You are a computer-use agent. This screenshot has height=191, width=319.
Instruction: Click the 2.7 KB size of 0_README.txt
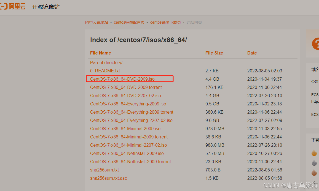point(212,71)
